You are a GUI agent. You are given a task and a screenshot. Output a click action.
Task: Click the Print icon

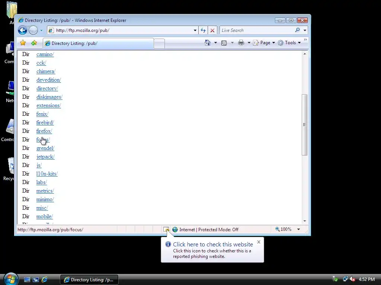click(241, 43)
